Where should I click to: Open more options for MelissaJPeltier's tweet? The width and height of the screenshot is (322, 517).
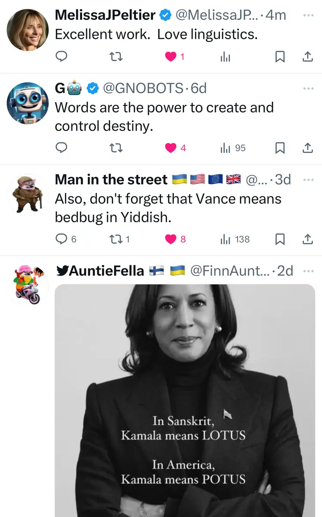pyautogui.click(x=308, y=16)
